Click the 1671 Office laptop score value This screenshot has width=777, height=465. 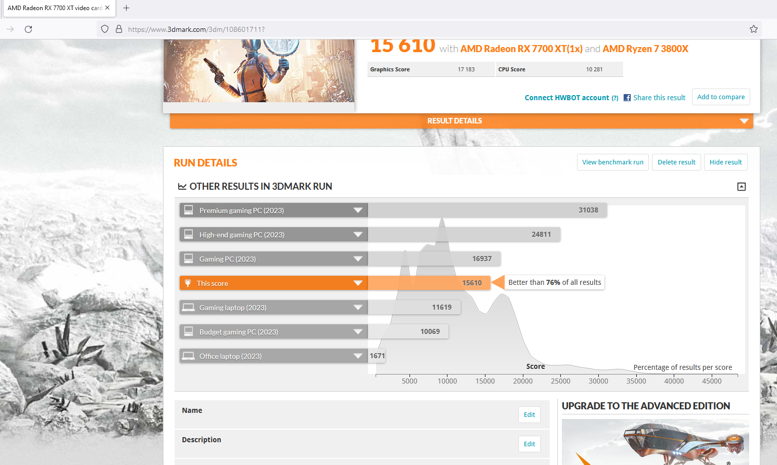pyautogui.click(x=377, y=356)
